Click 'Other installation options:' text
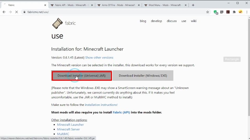250x140 pixels. pos(69,120)
